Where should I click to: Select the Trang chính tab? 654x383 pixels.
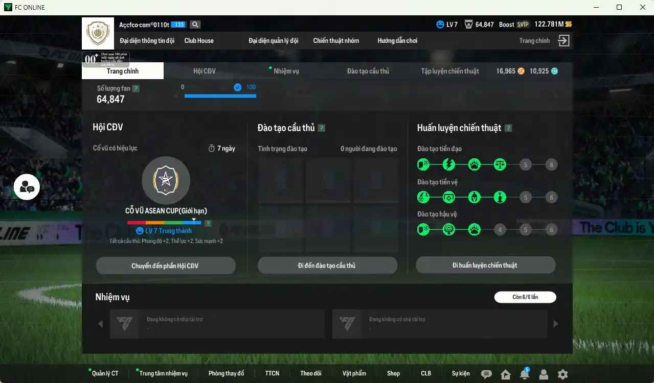coord(123,71)
